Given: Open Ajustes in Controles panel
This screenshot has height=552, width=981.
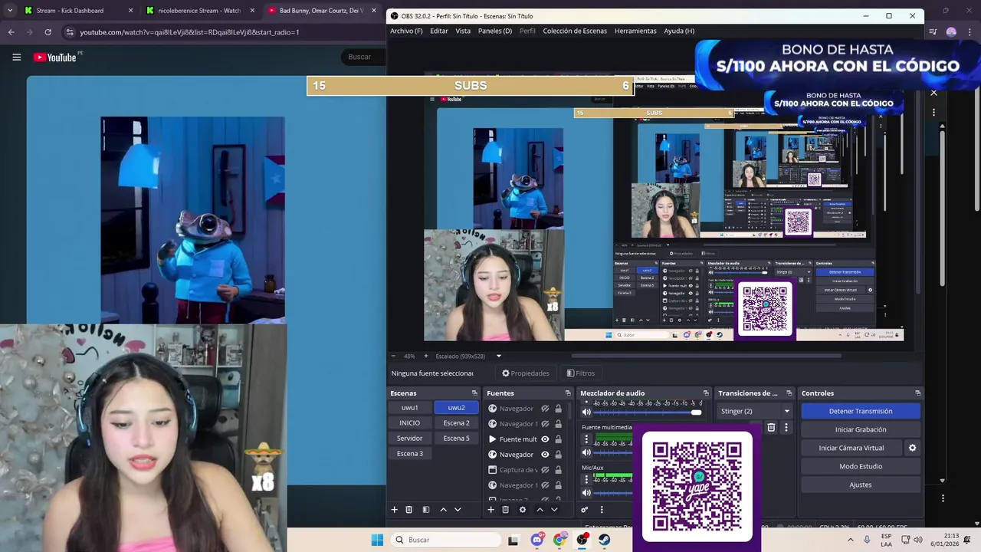Looking at the screenshot, I should coord(861,485).
